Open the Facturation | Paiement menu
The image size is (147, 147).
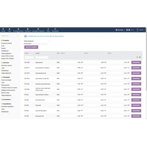click(38, 30)
